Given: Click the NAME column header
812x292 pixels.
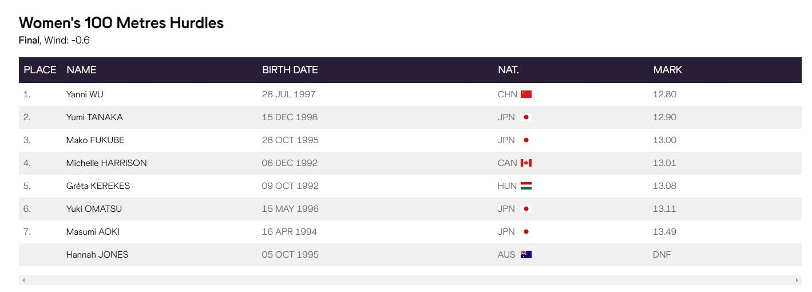Looking at the screenshot, I should [x=81, y=70].
